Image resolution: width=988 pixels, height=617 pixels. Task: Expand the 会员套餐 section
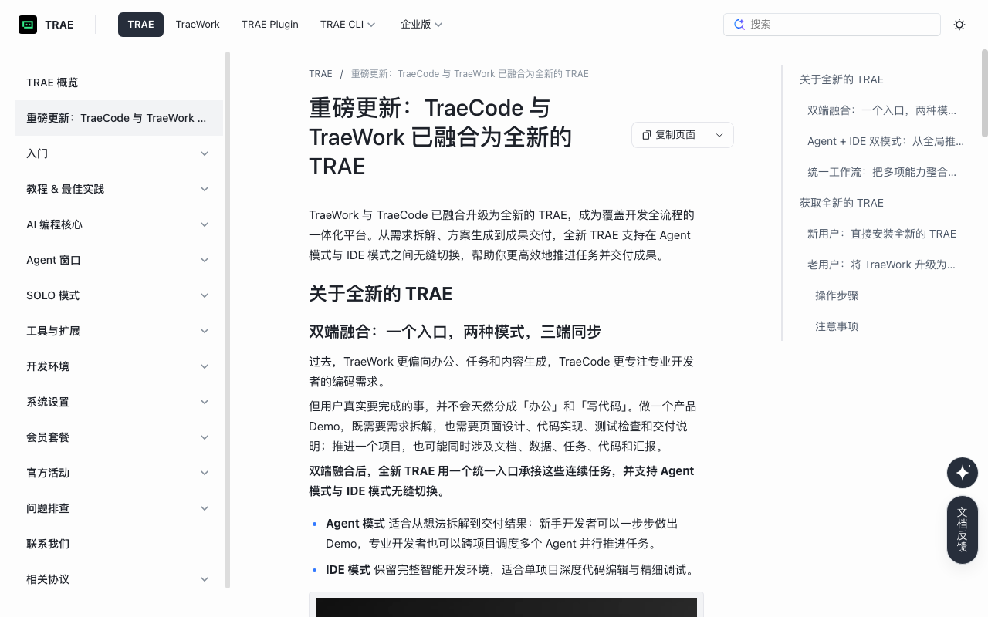click(x=119, y=437)
